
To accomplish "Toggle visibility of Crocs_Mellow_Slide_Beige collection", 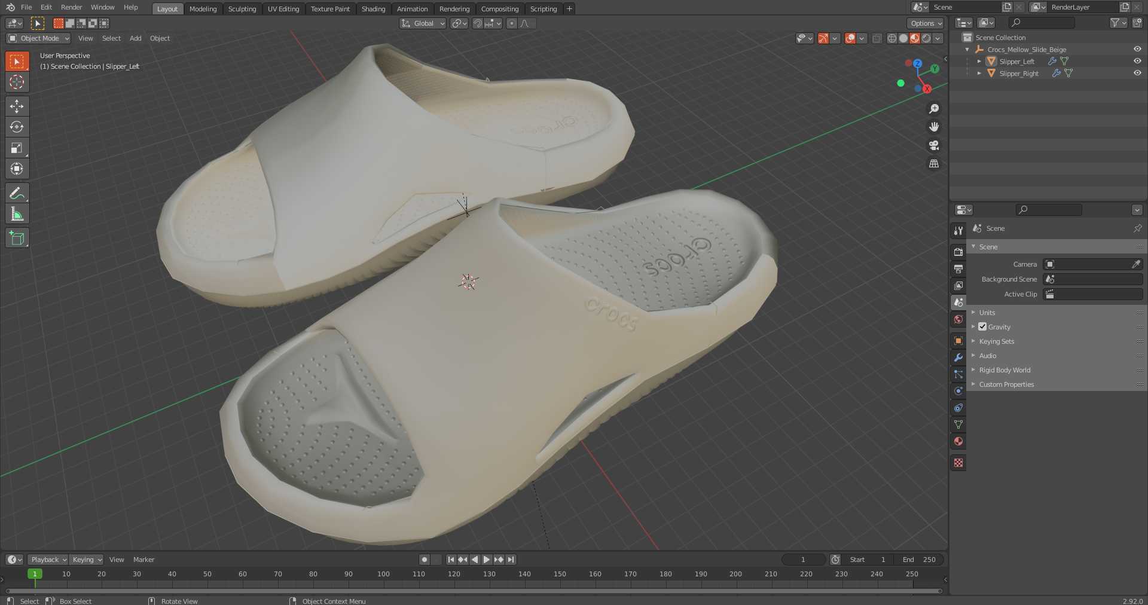I will [1137, 49].
